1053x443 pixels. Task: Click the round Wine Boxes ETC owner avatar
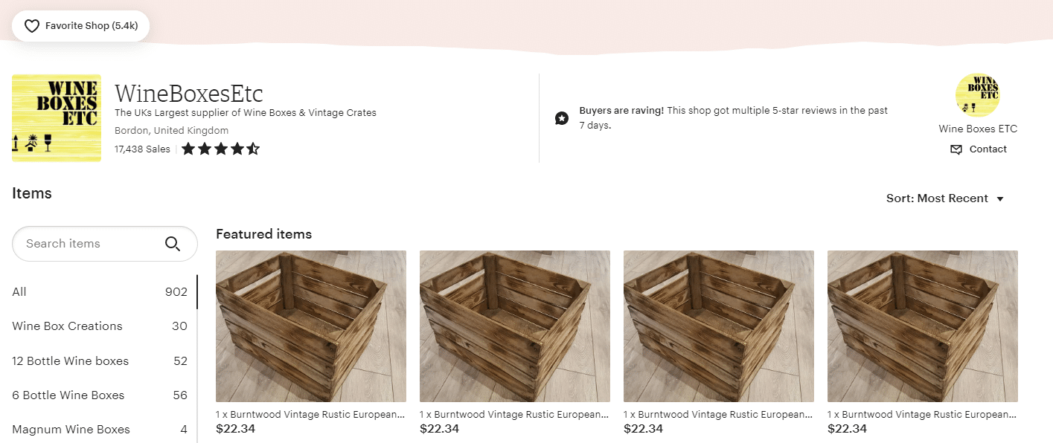tap(977, 96)
